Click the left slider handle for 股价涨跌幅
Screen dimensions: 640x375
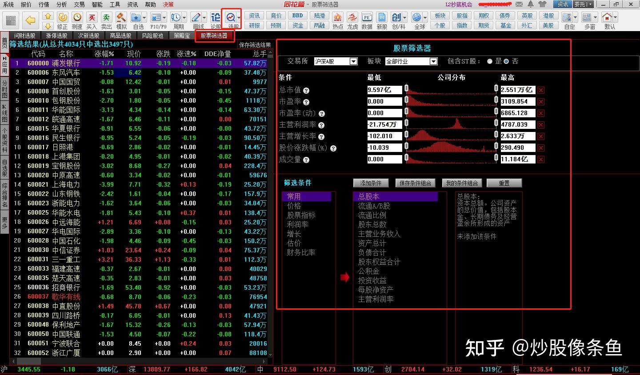[406, 146]
